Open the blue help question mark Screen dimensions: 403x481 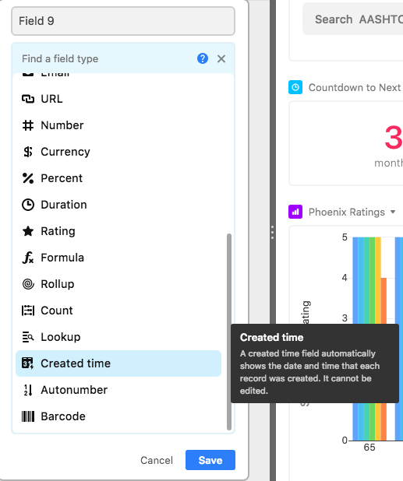point(203,58)
